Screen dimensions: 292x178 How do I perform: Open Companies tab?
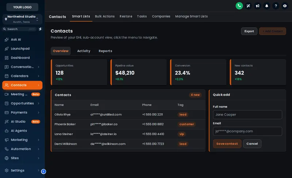tap(161, 16)
